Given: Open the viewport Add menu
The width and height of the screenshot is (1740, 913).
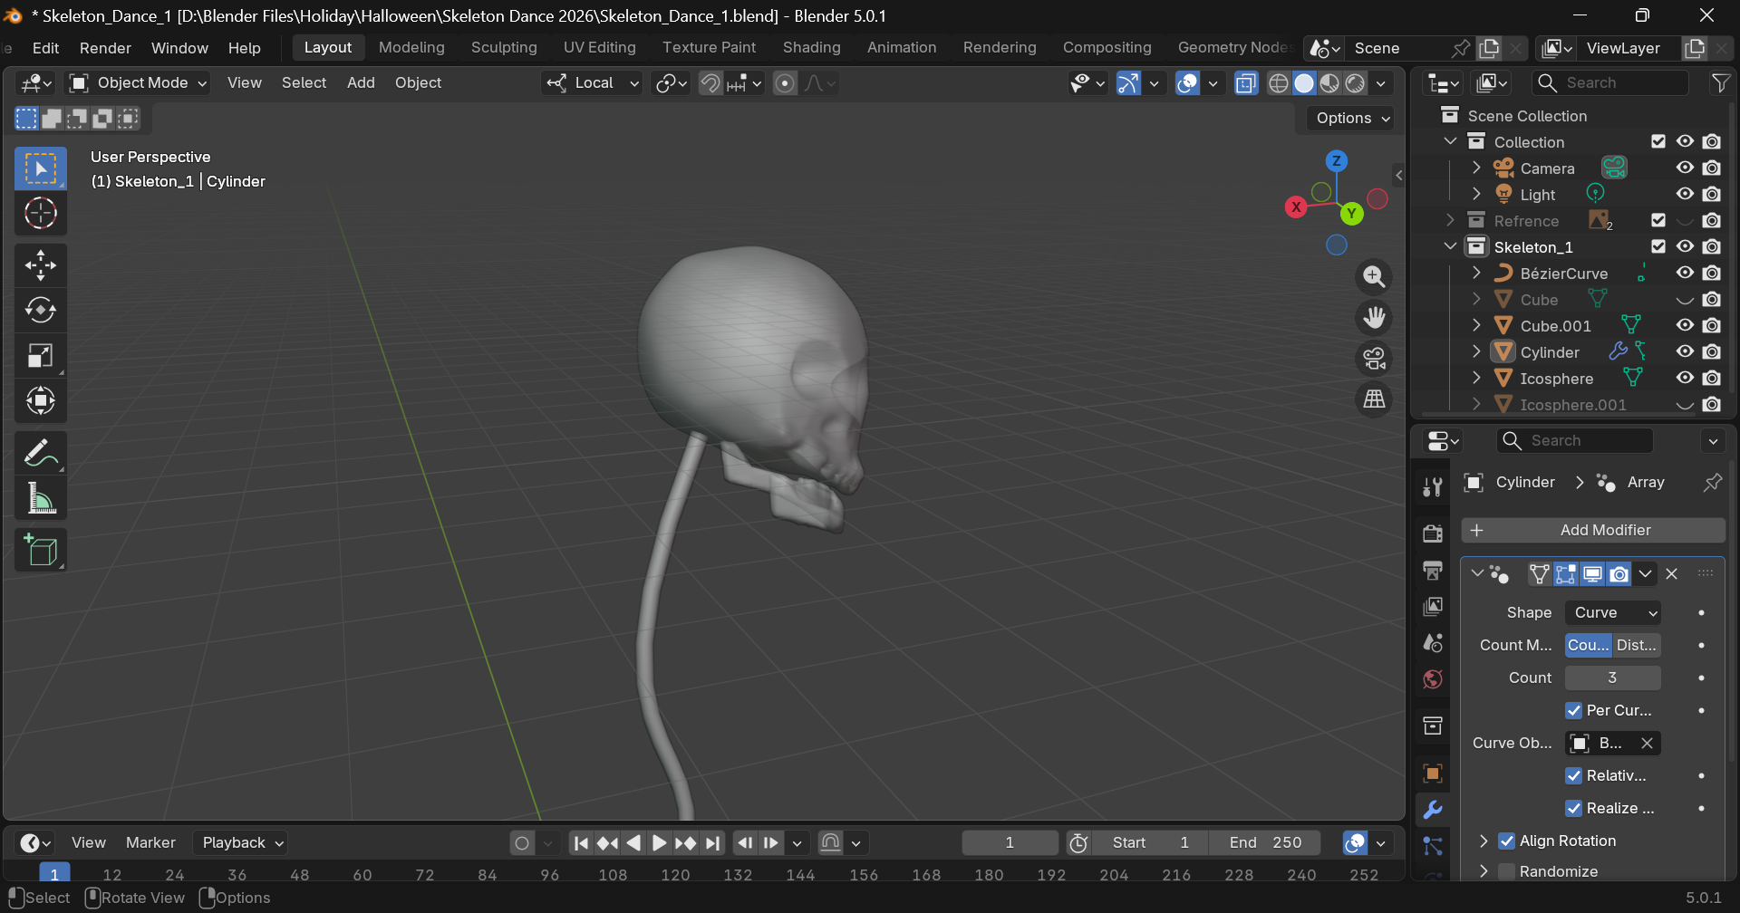Looking at the screenshot, I should click(x=361, y=83).
